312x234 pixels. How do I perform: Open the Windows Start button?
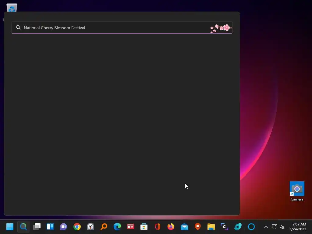[x=10, y=227]
